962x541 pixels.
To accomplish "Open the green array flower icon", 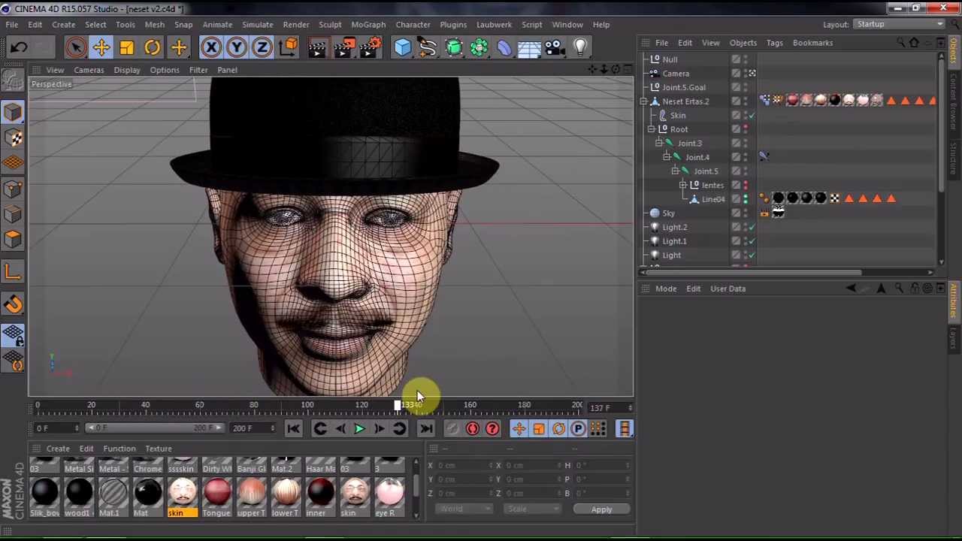I will click(479, 48).
